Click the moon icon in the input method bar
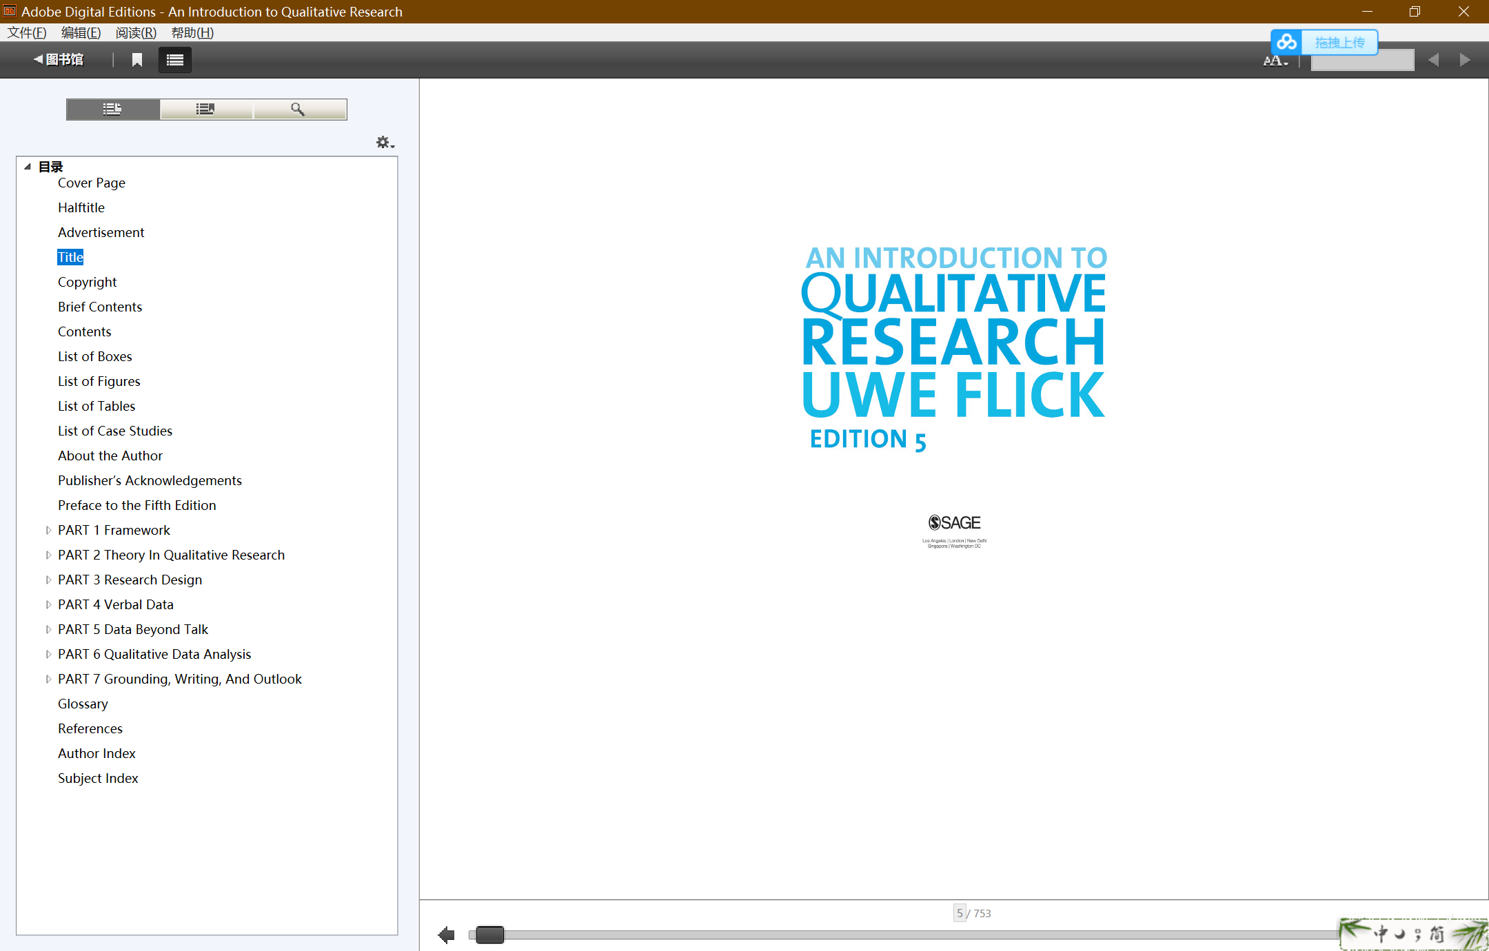 (1399, 934)
